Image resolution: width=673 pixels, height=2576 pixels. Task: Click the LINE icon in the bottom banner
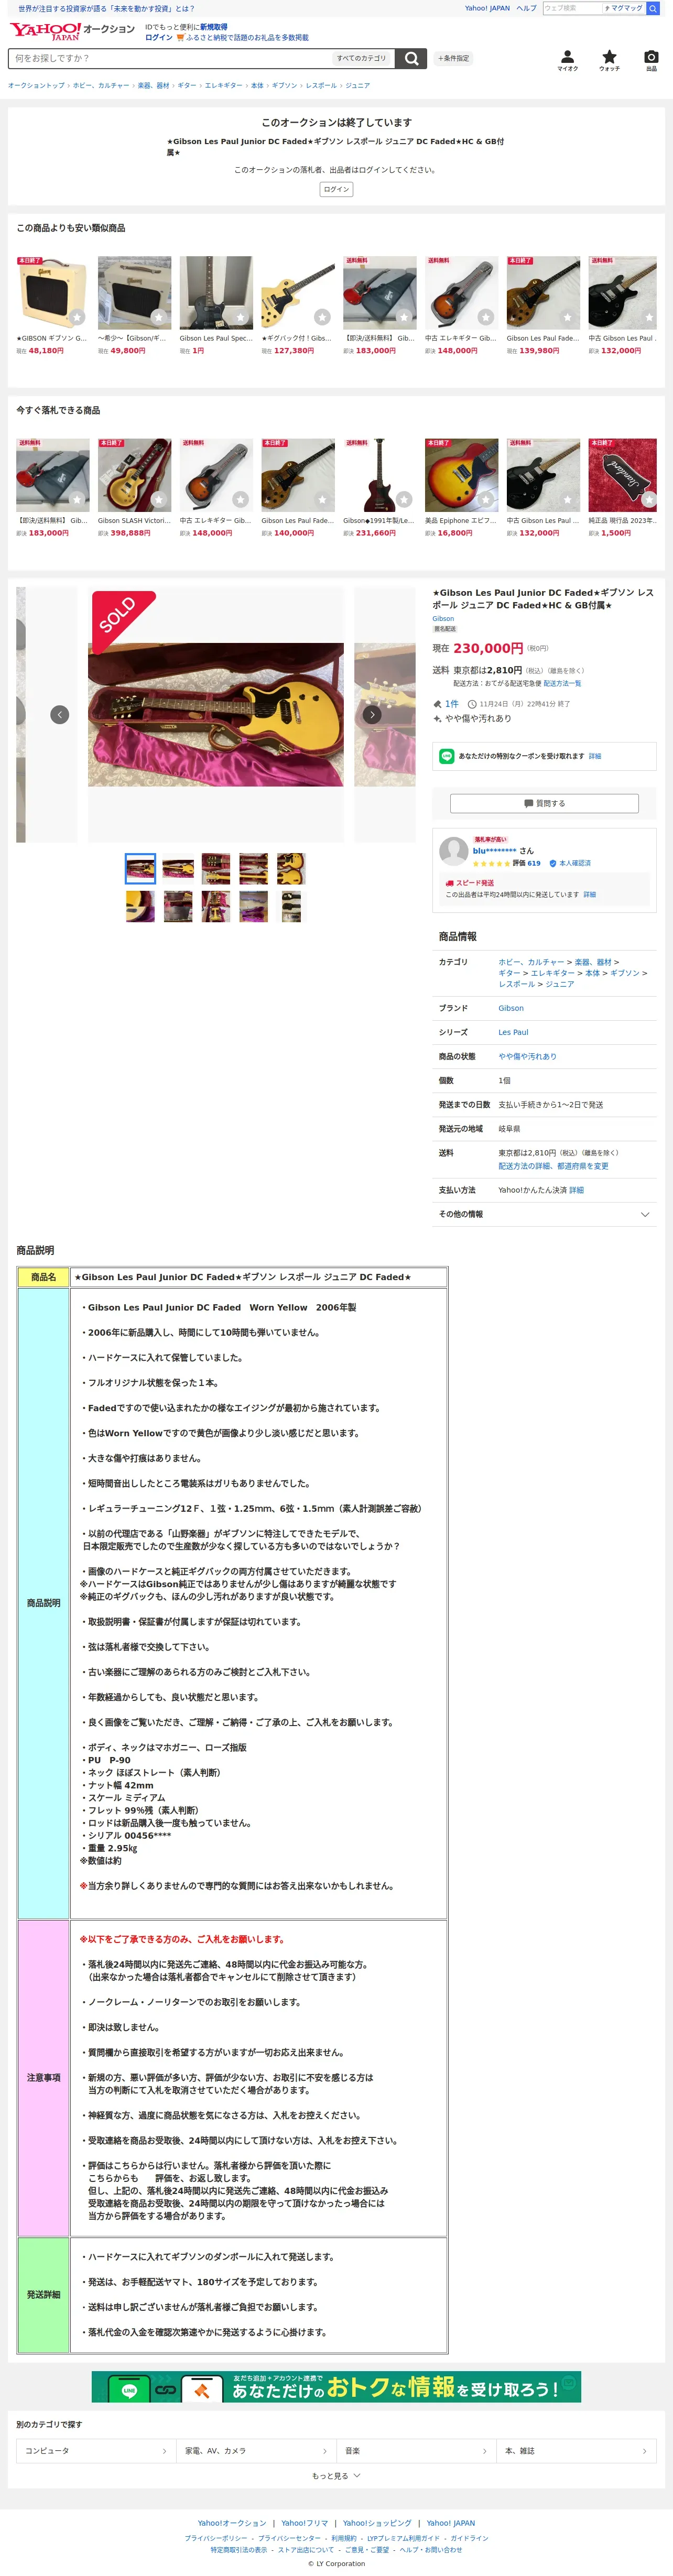click(129, 2390)
